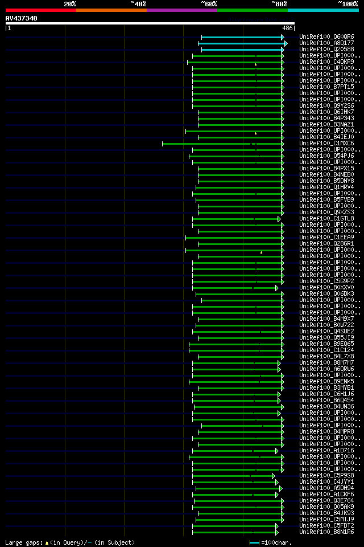Click the cyan ~100% identity legend segment
The width and height of the screenshot is (364, 547).
pos(323,10)
